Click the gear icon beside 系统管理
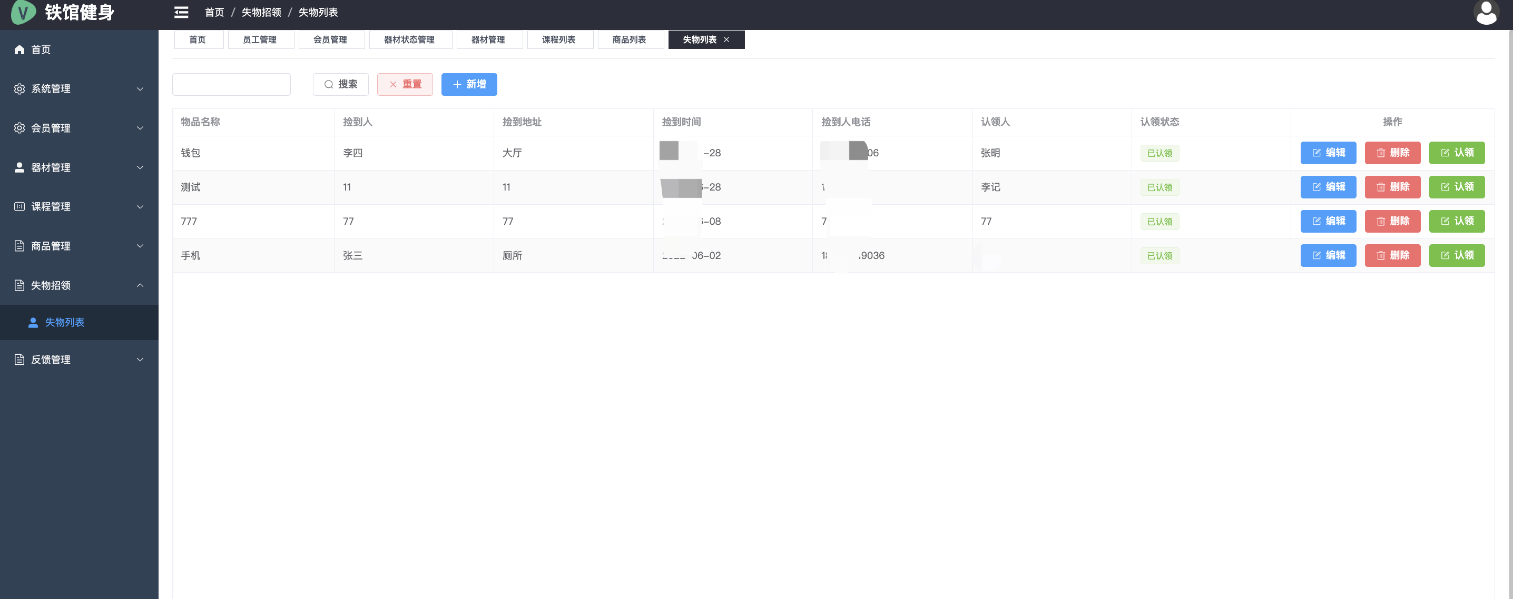Viewport: 1513px width, 599px height. click(x=19, y=89)
